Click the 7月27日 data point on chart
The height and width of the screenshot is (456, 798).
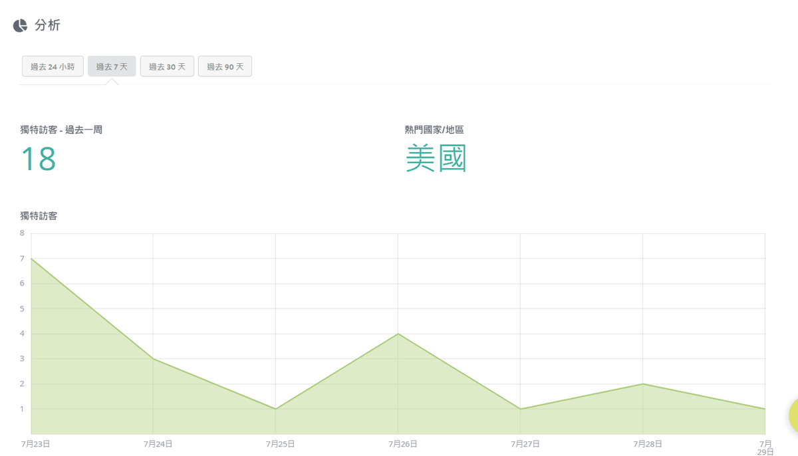pos(520,409)
